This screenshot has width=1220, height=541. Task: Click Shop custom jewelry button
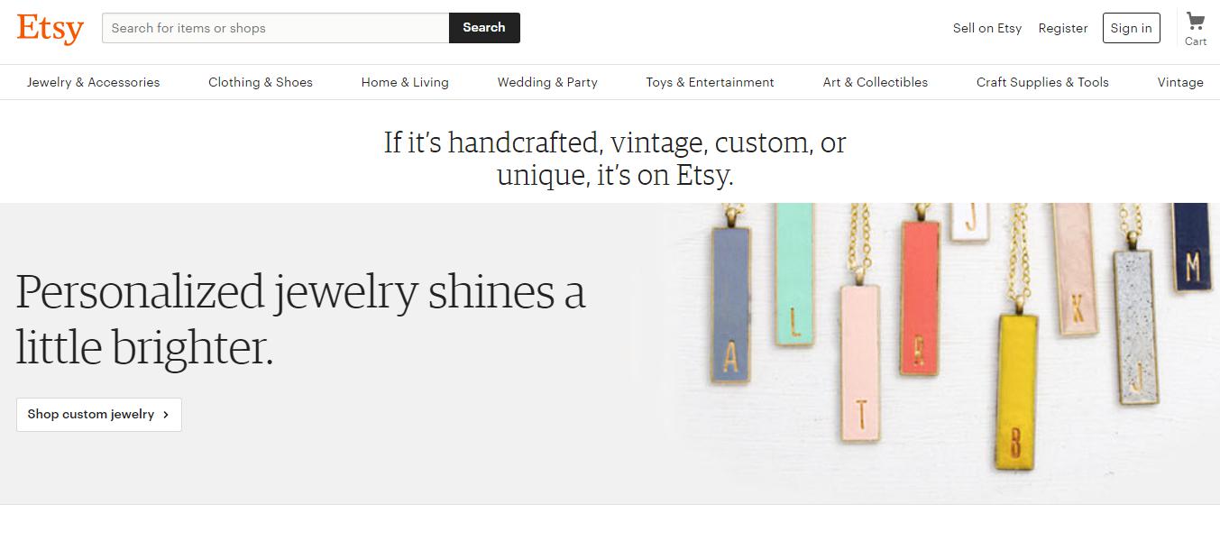99,415
